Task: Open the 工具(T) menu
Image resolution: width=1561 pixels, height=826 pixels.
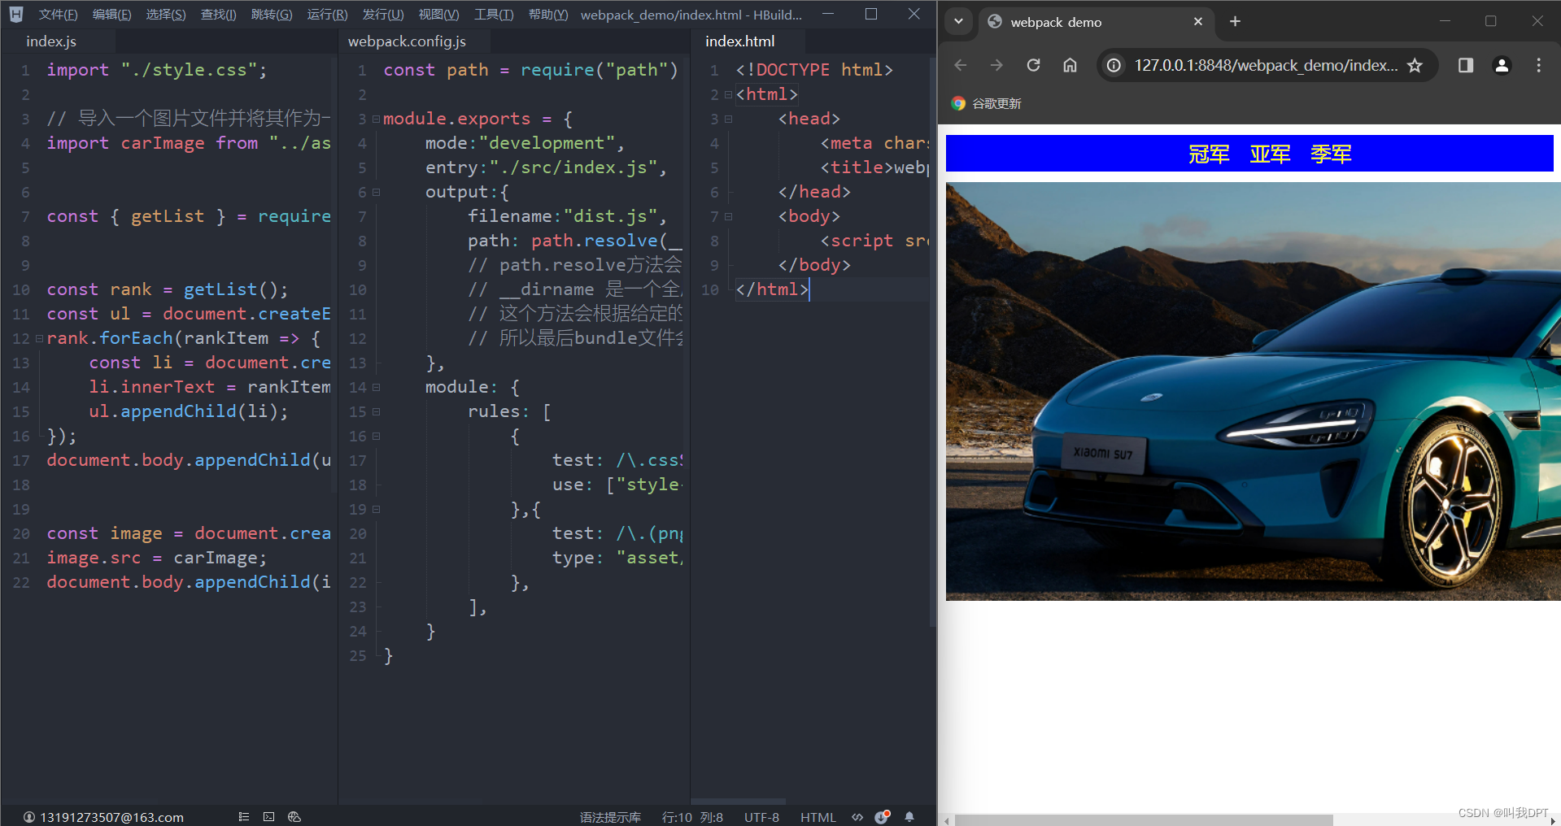Action: [x=494, y=15]
